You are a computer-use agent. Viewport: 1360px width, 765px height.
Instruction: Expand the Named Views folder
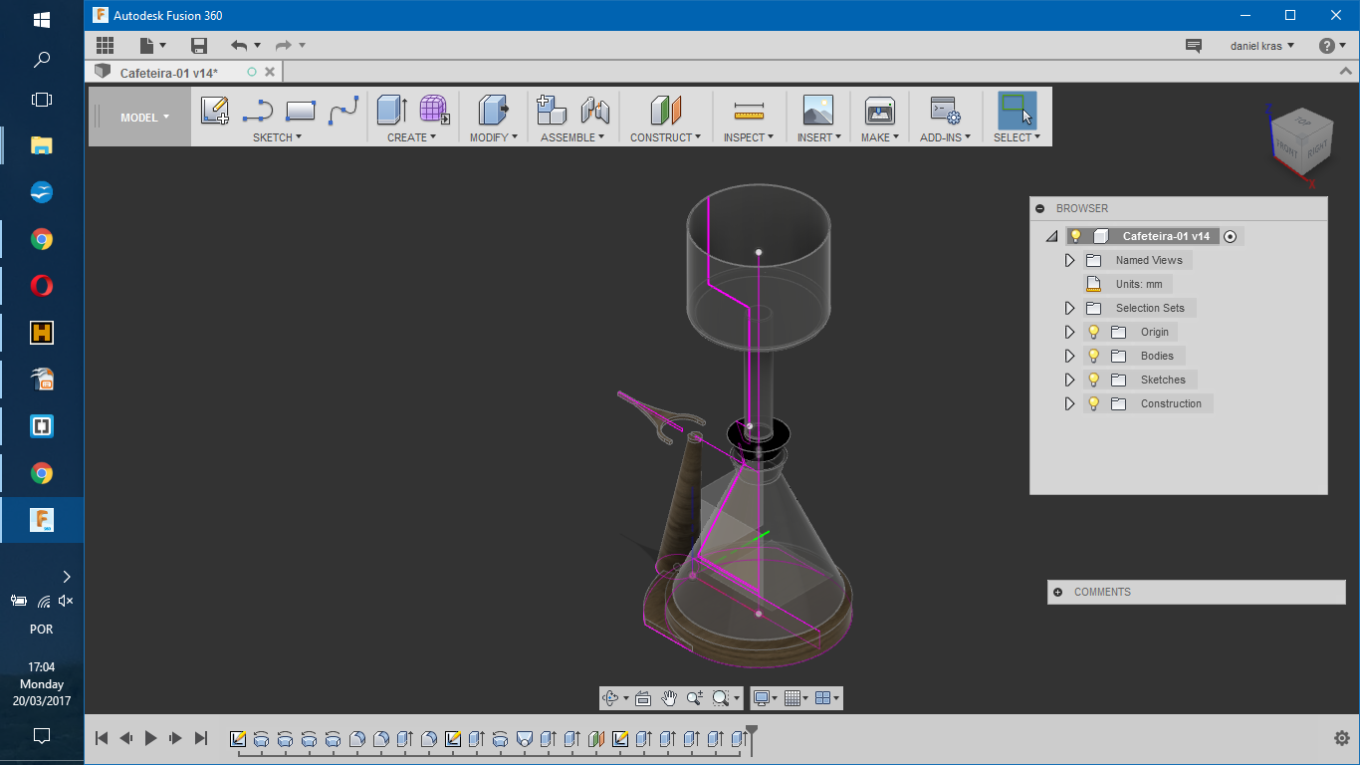tap(1069, 260)
